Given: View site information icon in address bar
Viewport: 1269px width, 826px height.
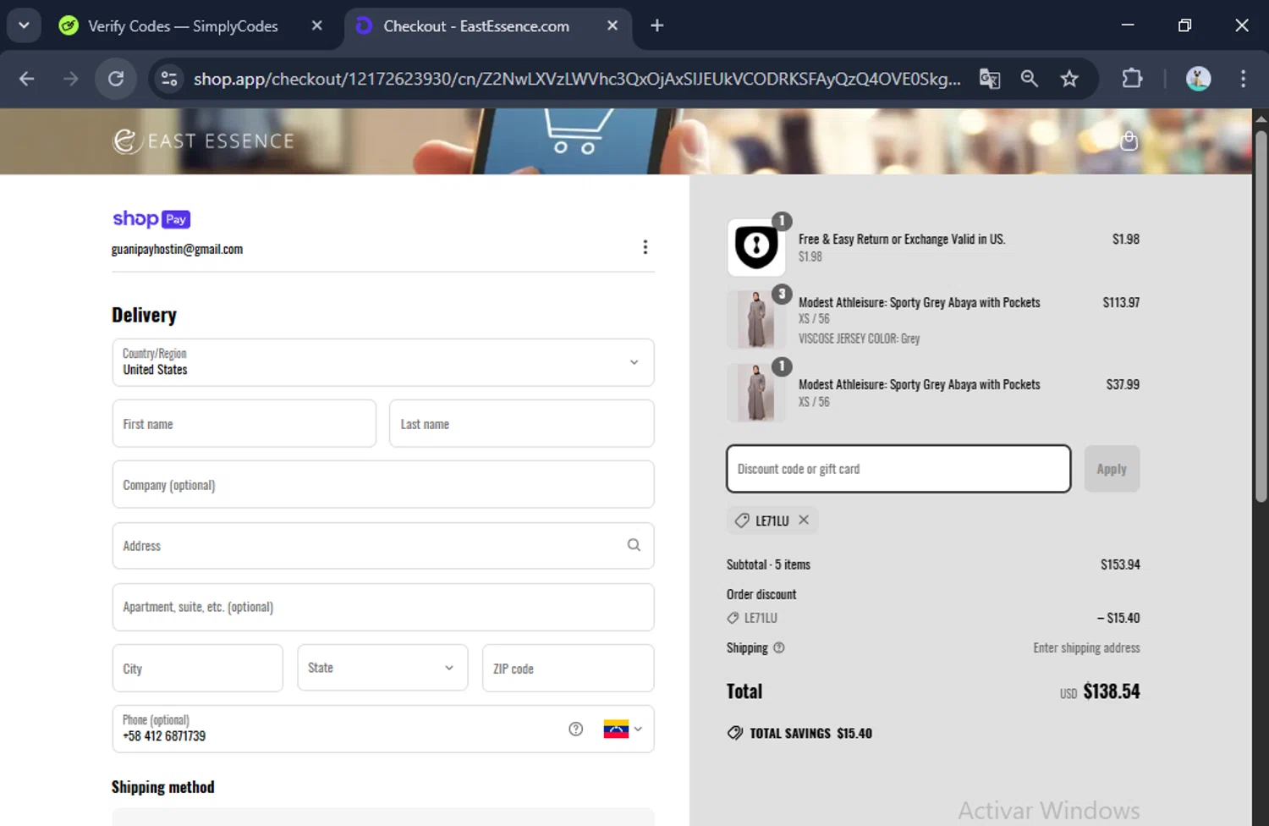Looking at the screenshot, I should pyautogui.click(x=169, y=79).
